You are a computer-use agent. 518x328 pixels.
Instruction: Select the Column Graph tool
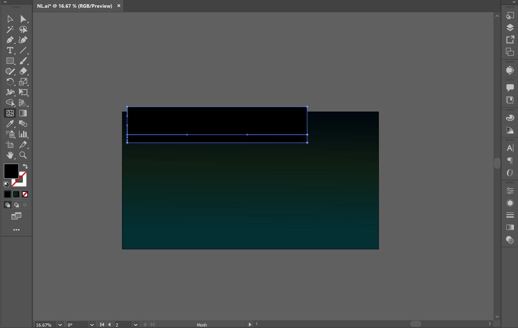tap(23, 134)
